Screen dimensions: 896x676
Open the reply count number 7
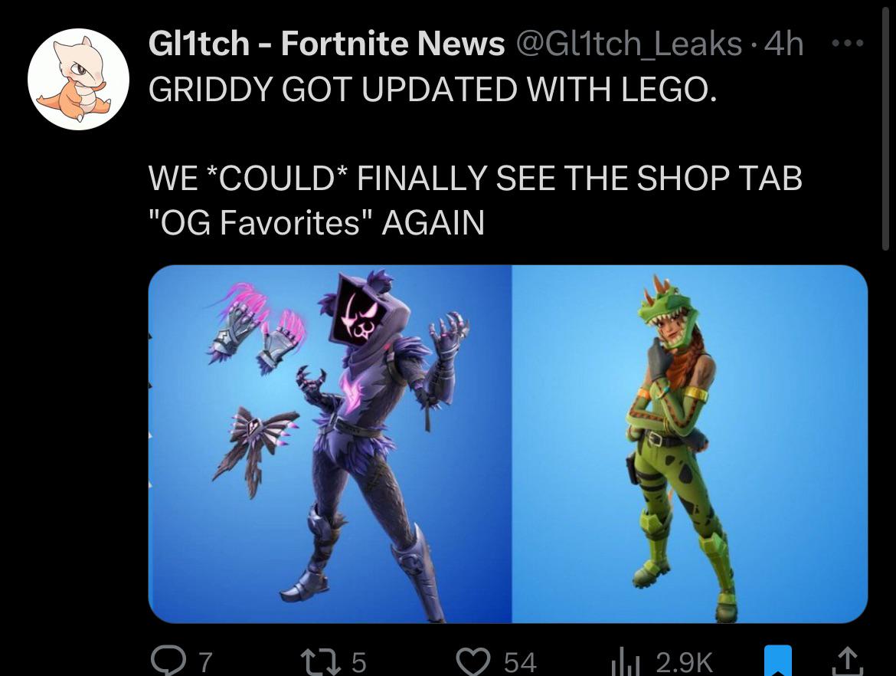point(206,662)
